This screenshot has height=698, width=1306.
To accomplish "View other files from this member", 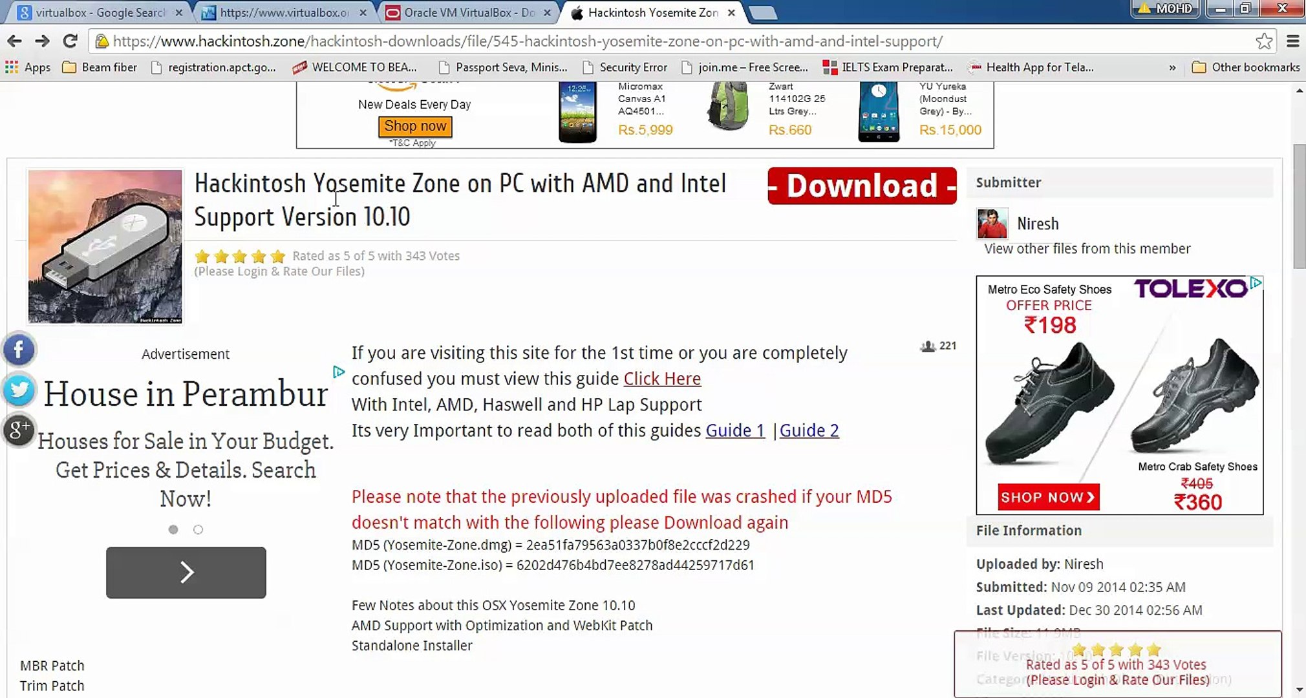I will click(1087, 249).
